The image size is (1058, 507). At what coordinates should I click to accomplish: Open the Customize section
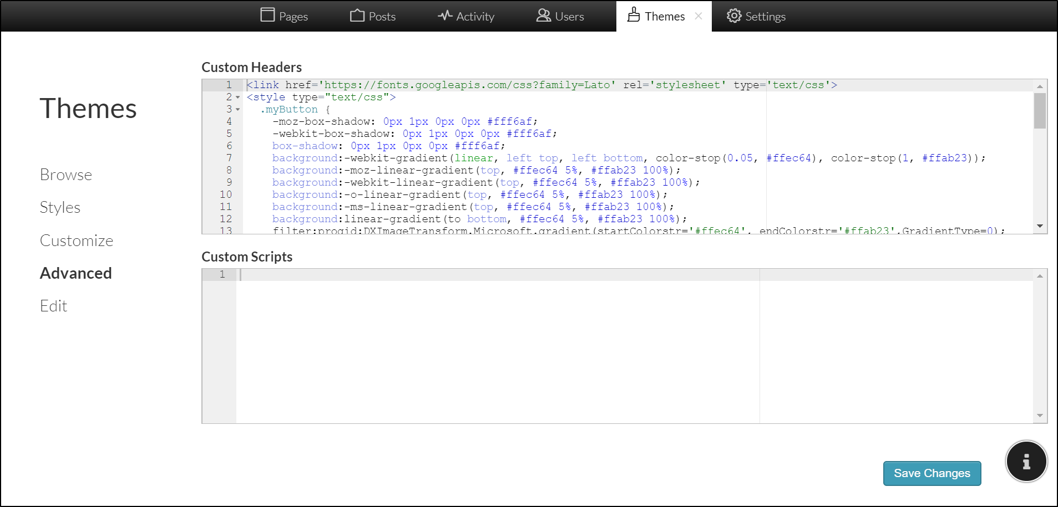click(77, 240)
